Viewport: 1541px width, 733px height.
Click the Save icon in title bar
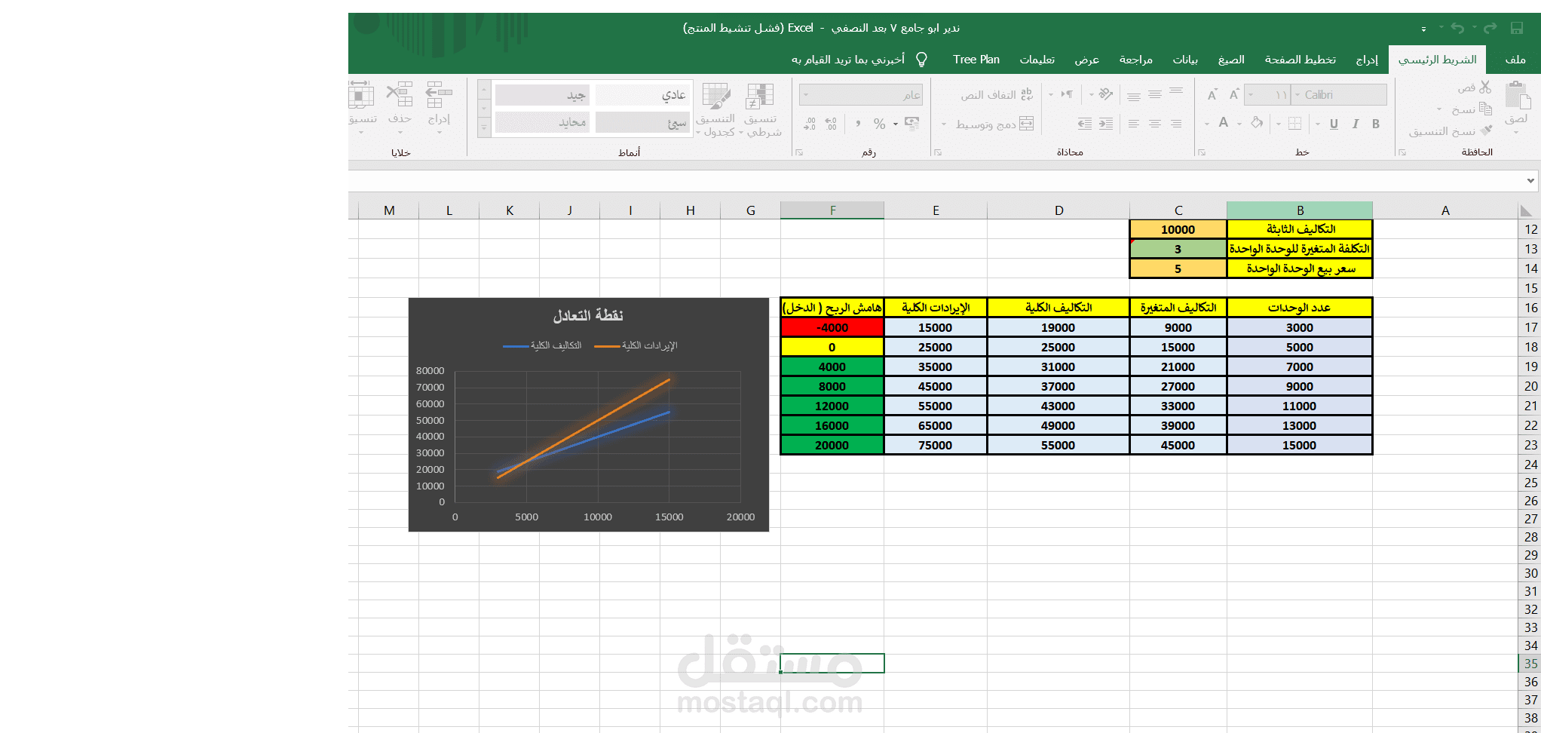pos(1517,28)
